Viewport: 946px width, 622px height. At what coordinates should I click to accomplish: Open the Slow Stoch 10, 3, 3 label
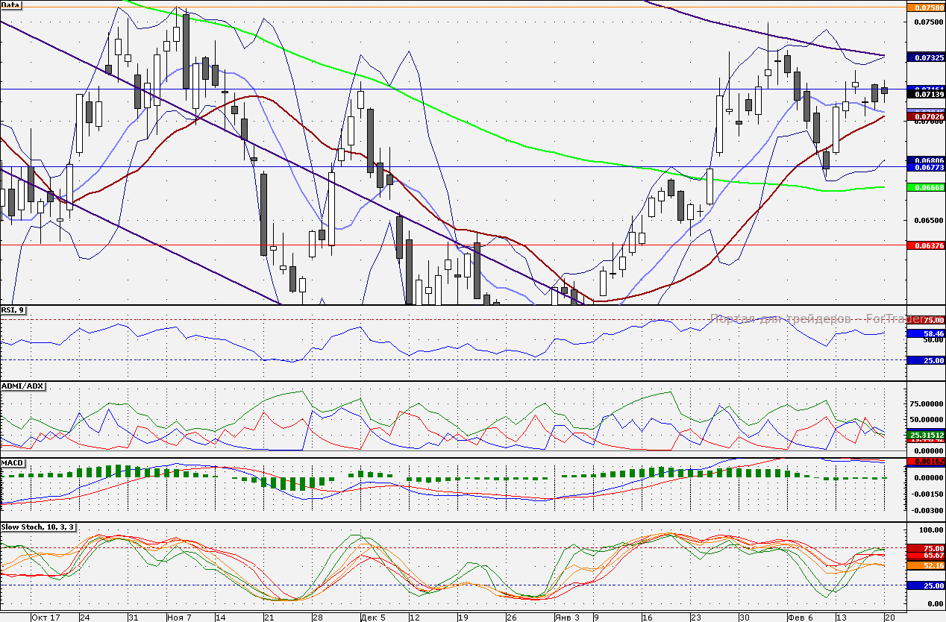click(x=37, y=527)
